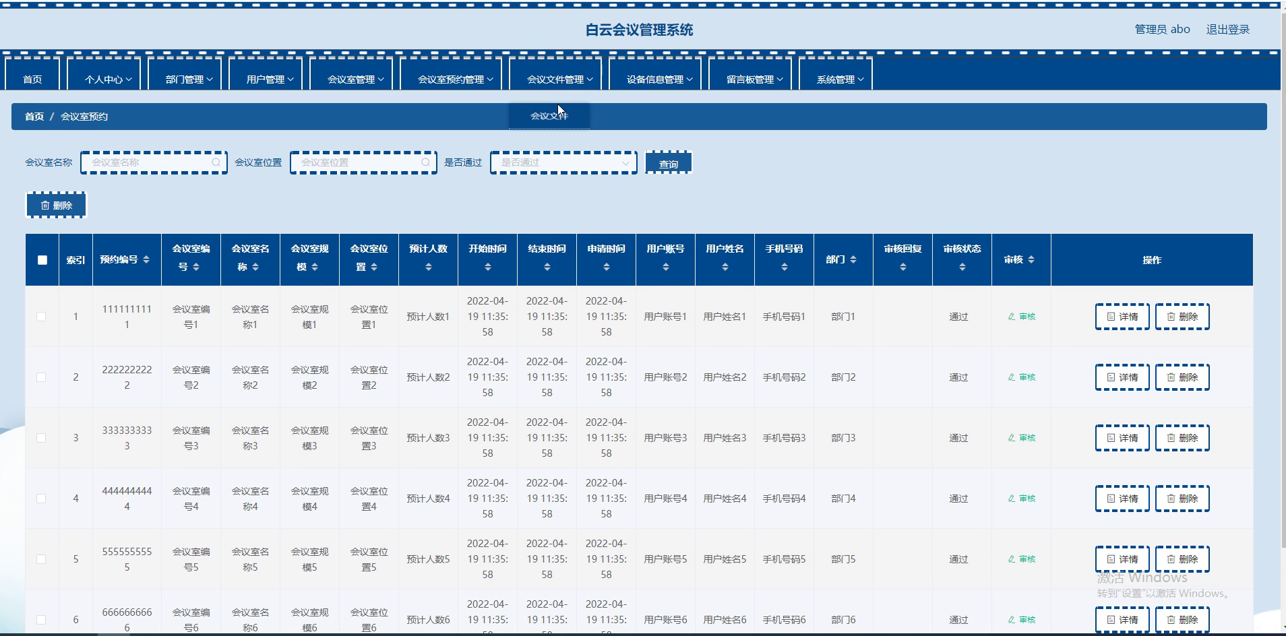Open the 是否通过 dropdown filter
The height and width of the screenshot is (636, 1286).
563,162
